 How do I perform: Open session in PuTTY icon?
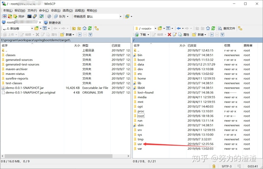pos(35,16)
